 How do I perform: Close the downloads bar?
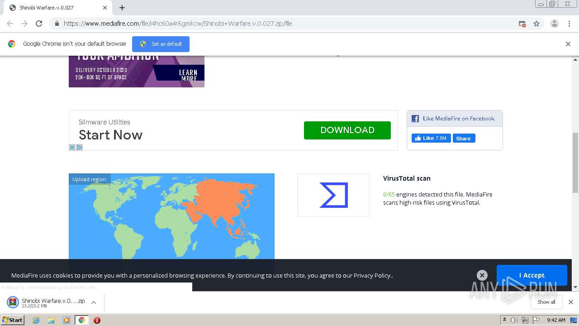[x=570, y=302]
